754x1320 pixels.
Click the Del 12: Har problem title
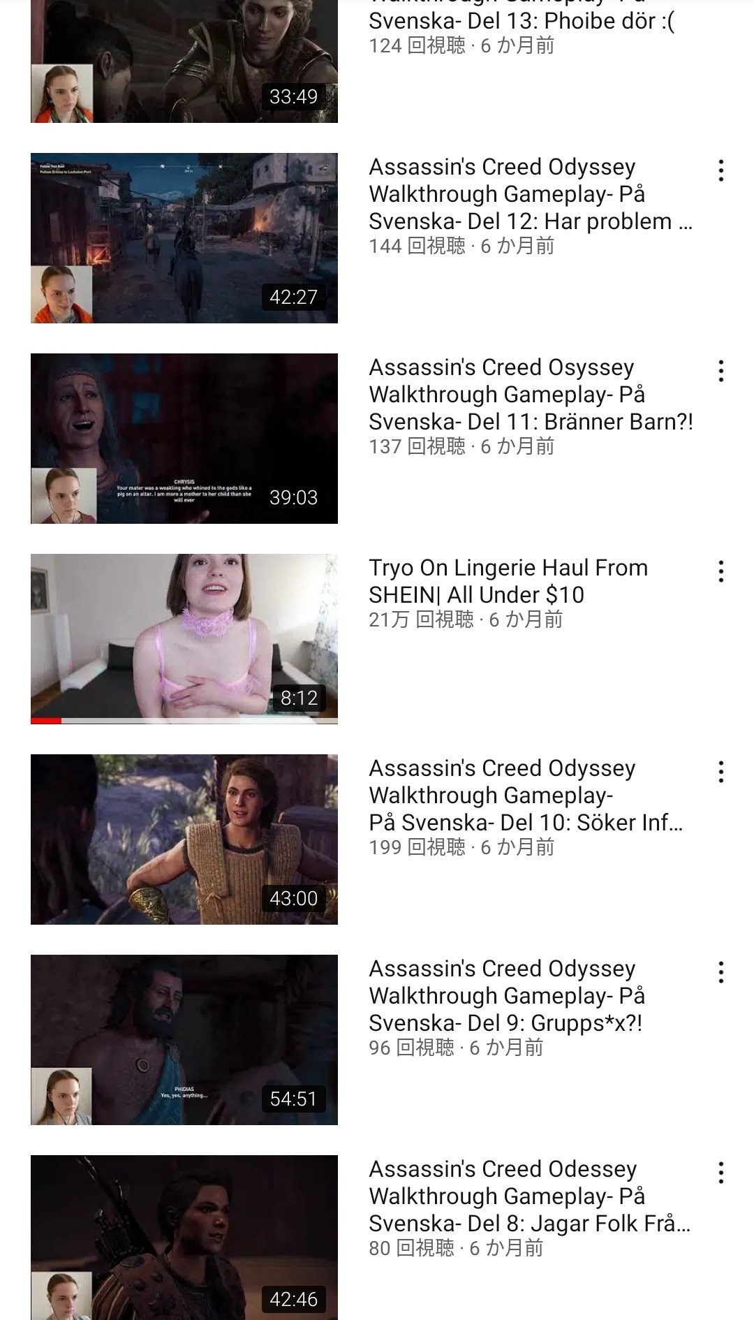pyautogui.click(x=531, y=194)
